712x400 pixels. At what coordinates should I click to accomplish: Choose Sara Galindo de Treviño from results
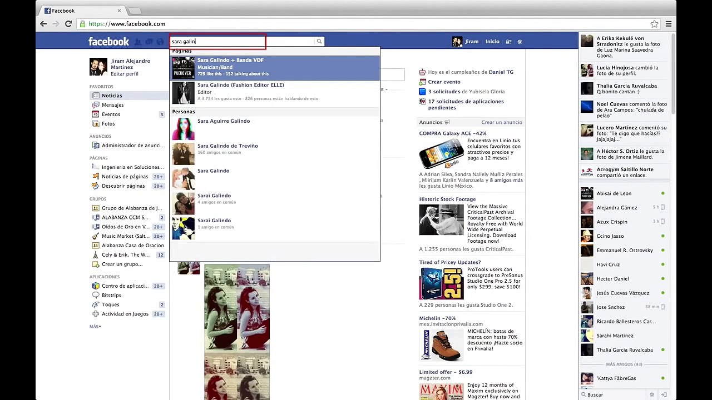point(275,154)
